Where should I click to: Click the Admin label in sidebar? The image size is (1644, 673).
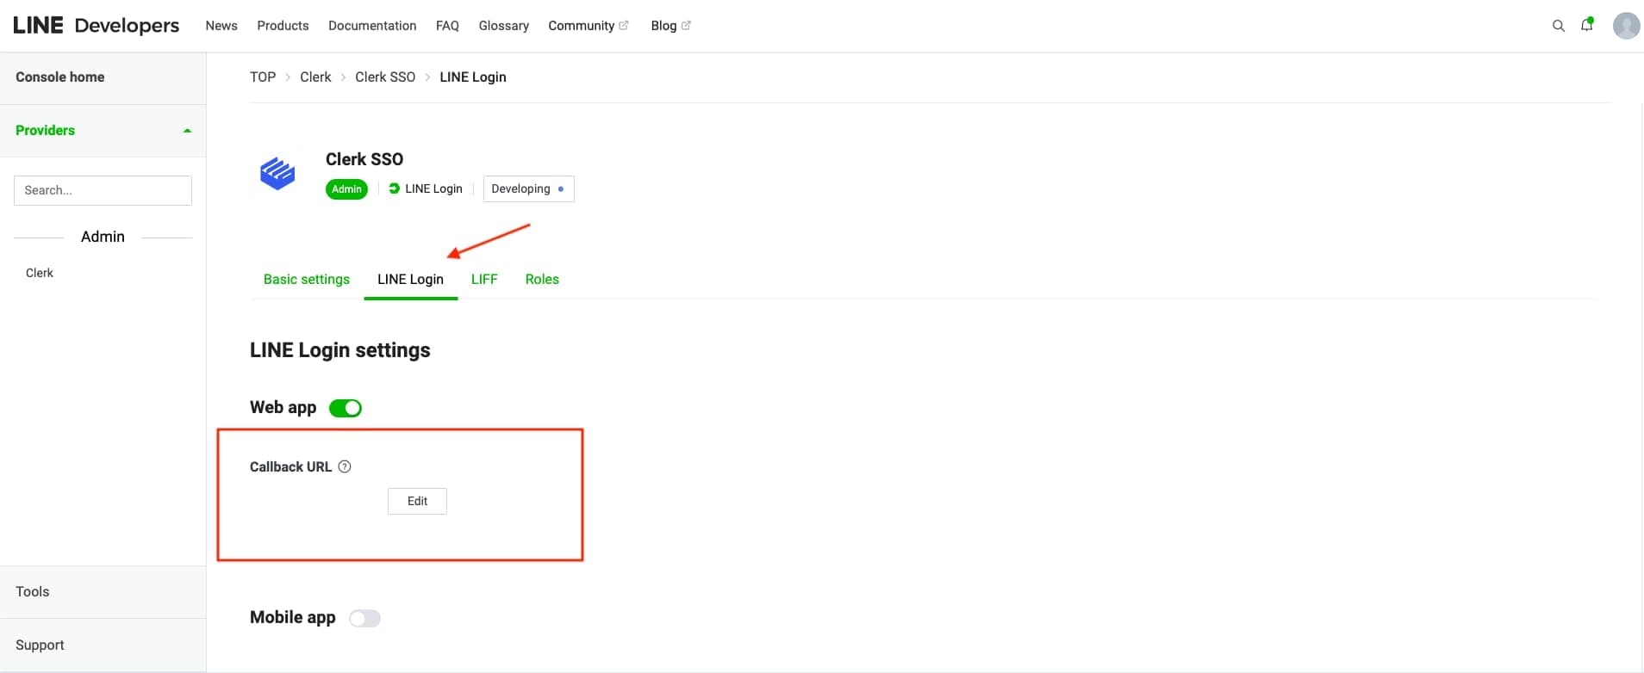pyautogui.click(x=103, y=237)
